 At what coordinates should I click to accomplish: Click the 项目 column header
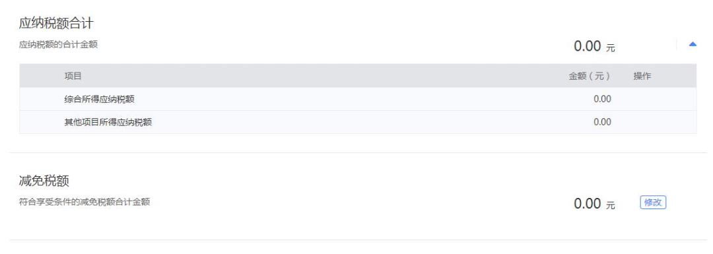pos(73,76)
